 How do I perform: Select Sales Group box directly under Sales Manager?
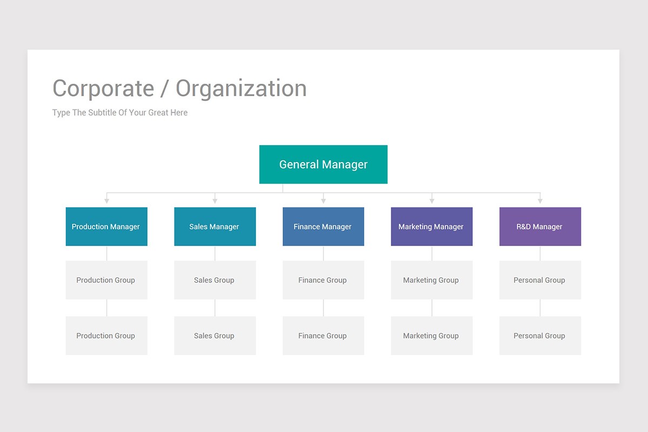coord(215,280)
